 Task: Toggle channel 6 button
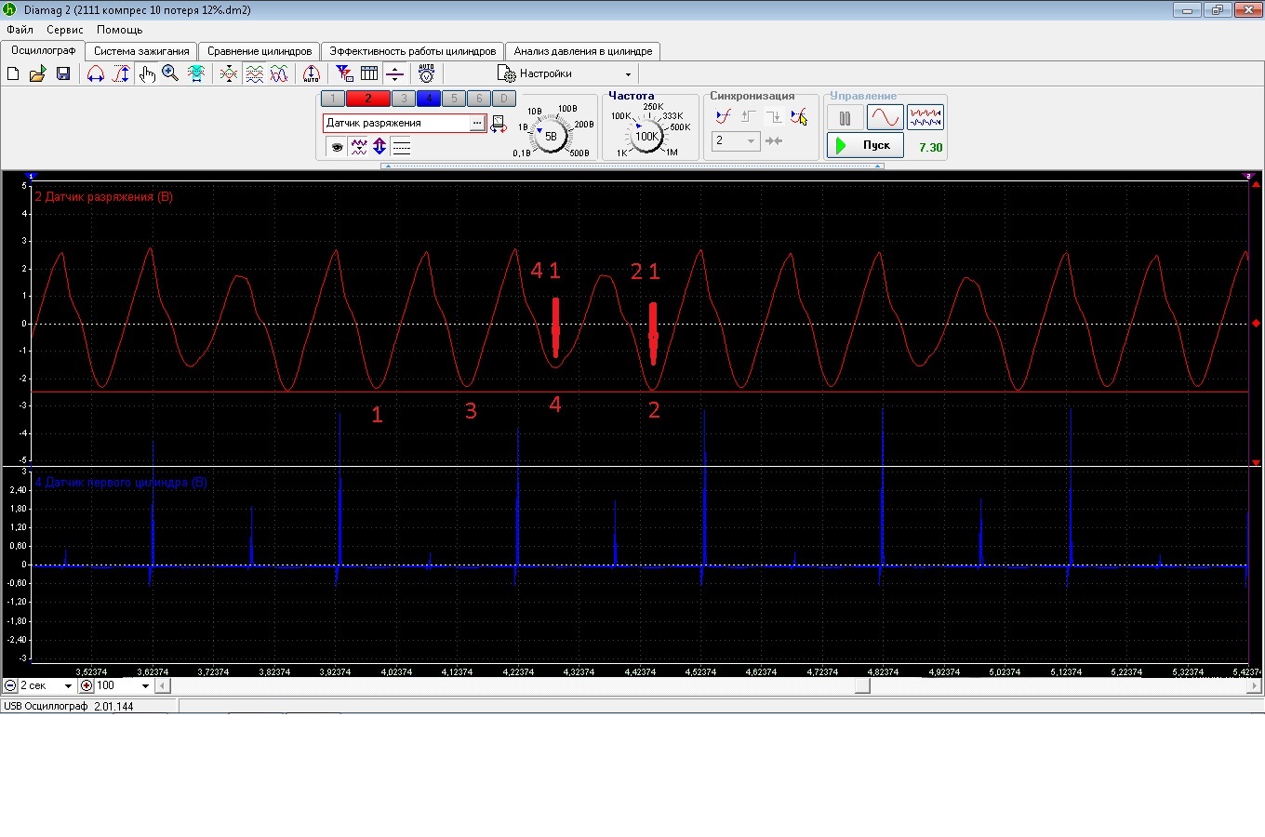pos(478,99)
